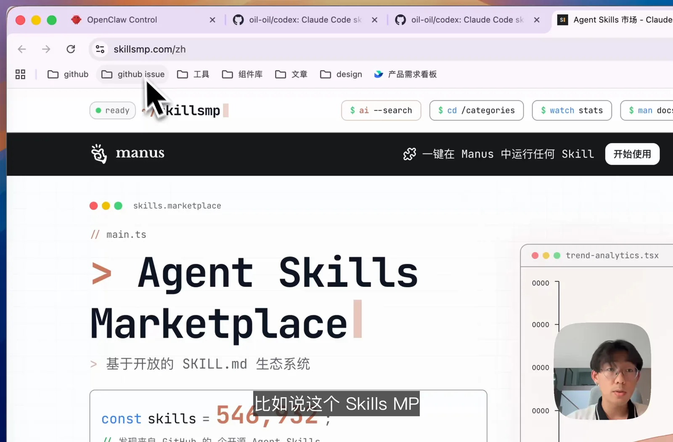Click the manus hand logo icon
The image size is (673, 442).
99,154
